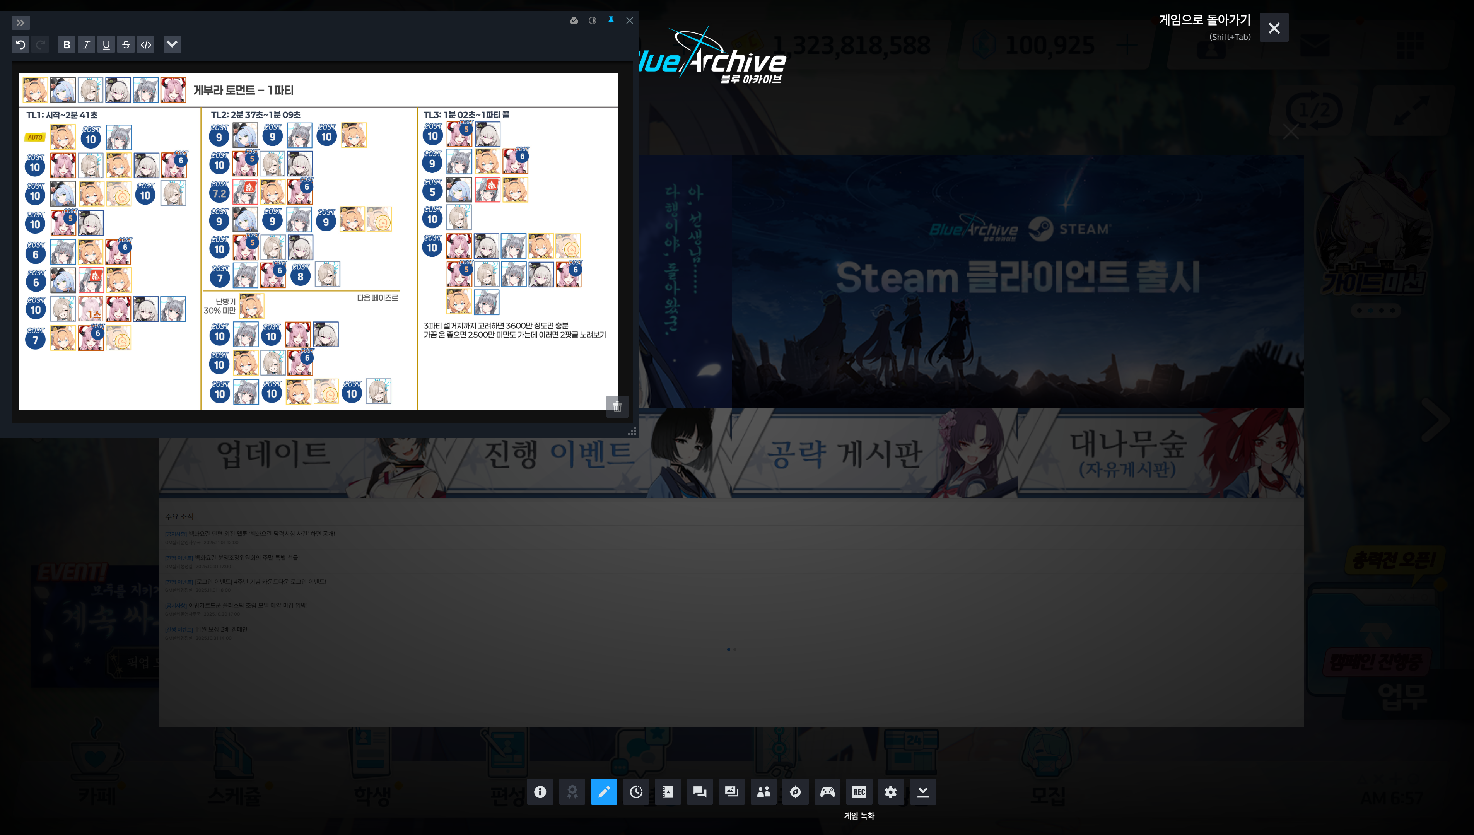Viewport: 1474px width, 835px height.
Task: Select the Notes pencil icon
Action: click(604, 792)
